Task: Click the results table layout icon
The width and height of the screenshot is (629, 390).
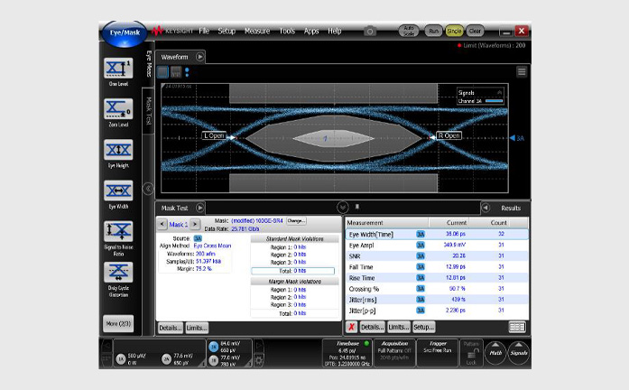Action: 517,327
